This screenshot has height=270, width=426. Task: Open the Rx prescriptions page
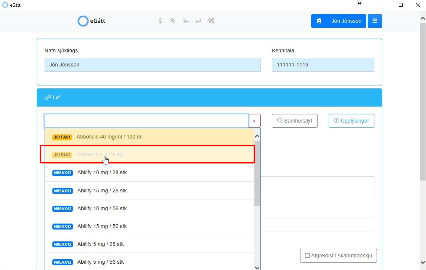click(x=173, y=21)
